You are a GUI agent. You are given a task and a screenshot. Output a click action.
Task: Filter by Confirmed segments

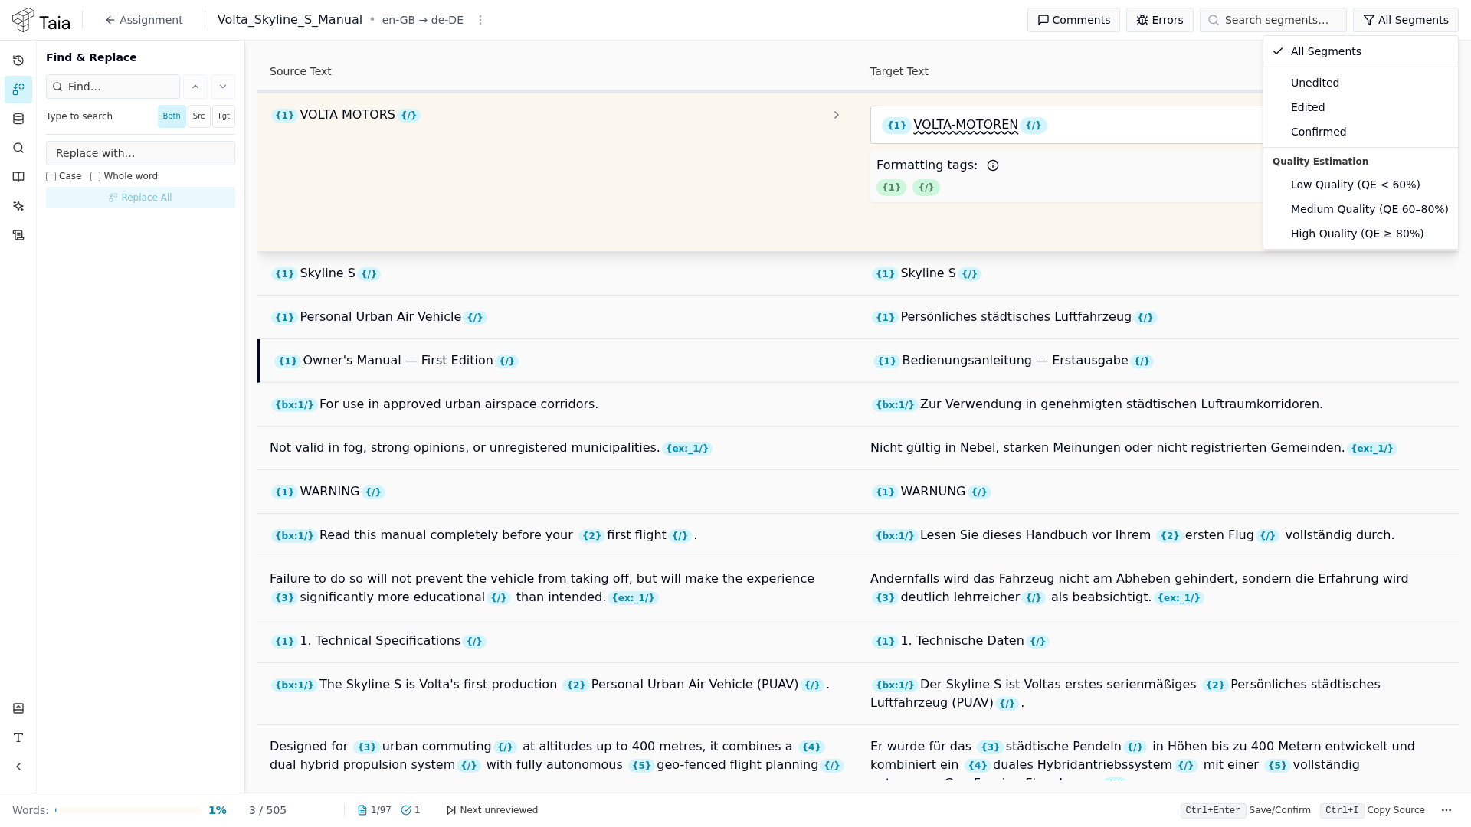click(1361, 132)
